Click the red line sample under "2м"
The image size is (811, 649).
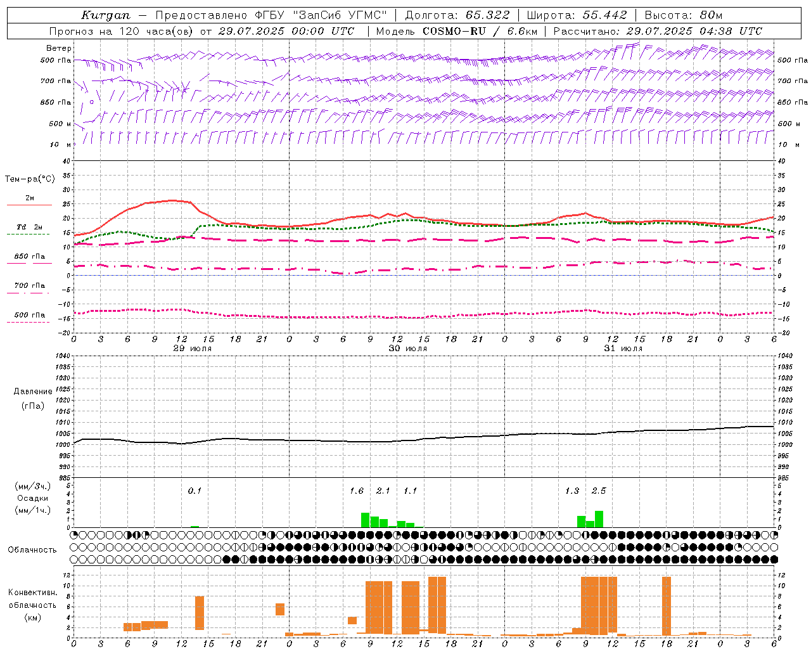pyautogui.click(x=29, y=205)
